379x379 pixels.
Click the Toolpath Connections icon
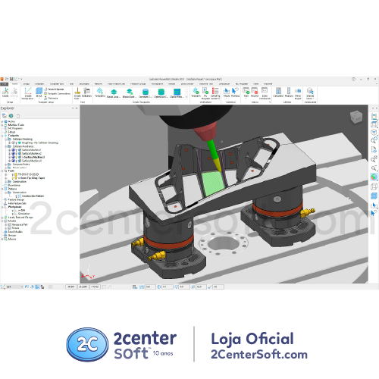tap(57, 93)
